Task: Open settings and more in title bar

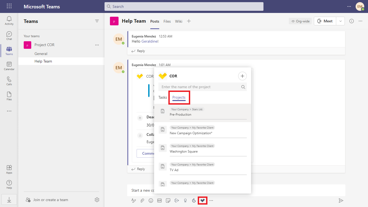Action: tap(349, 6)
